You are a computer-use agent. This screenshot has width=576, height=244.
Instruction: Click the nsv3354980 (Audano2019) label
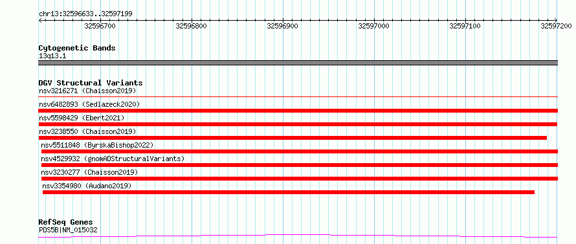pos(87,186)
